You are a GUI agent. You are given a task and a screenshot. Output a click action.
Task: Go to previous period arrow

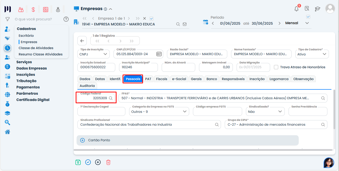213,23
